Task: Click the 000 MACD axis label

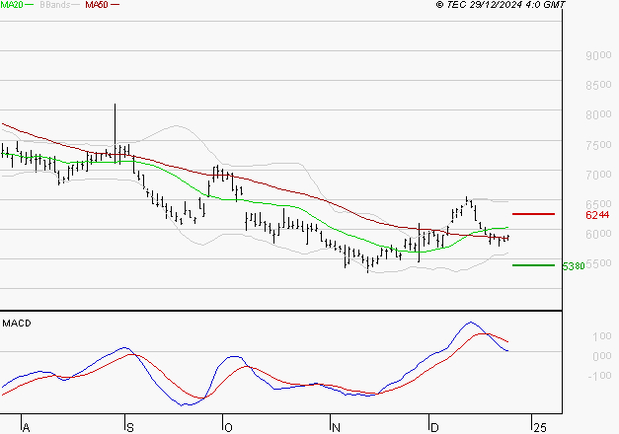Action: pos(602,356)
